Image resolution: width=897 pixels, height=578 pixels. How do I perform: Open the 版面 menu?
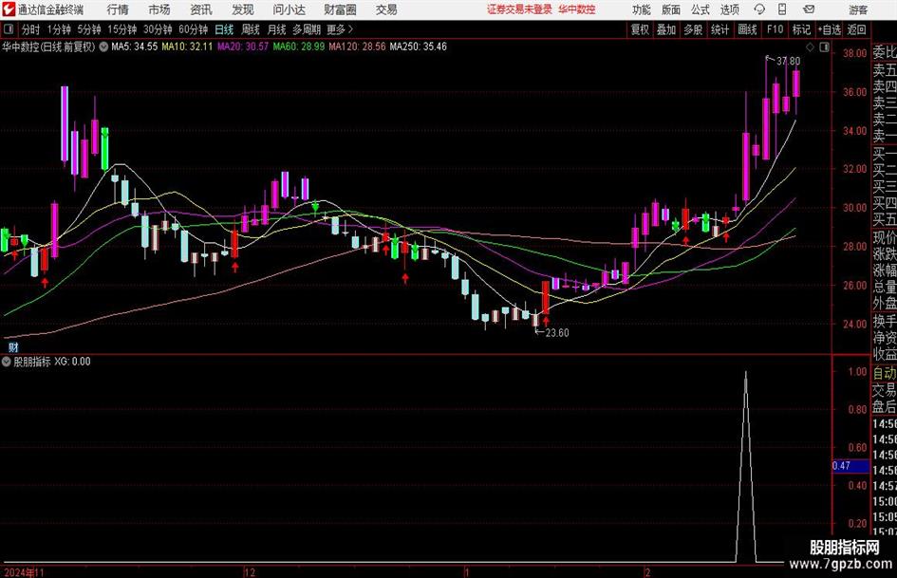(671, 9)
